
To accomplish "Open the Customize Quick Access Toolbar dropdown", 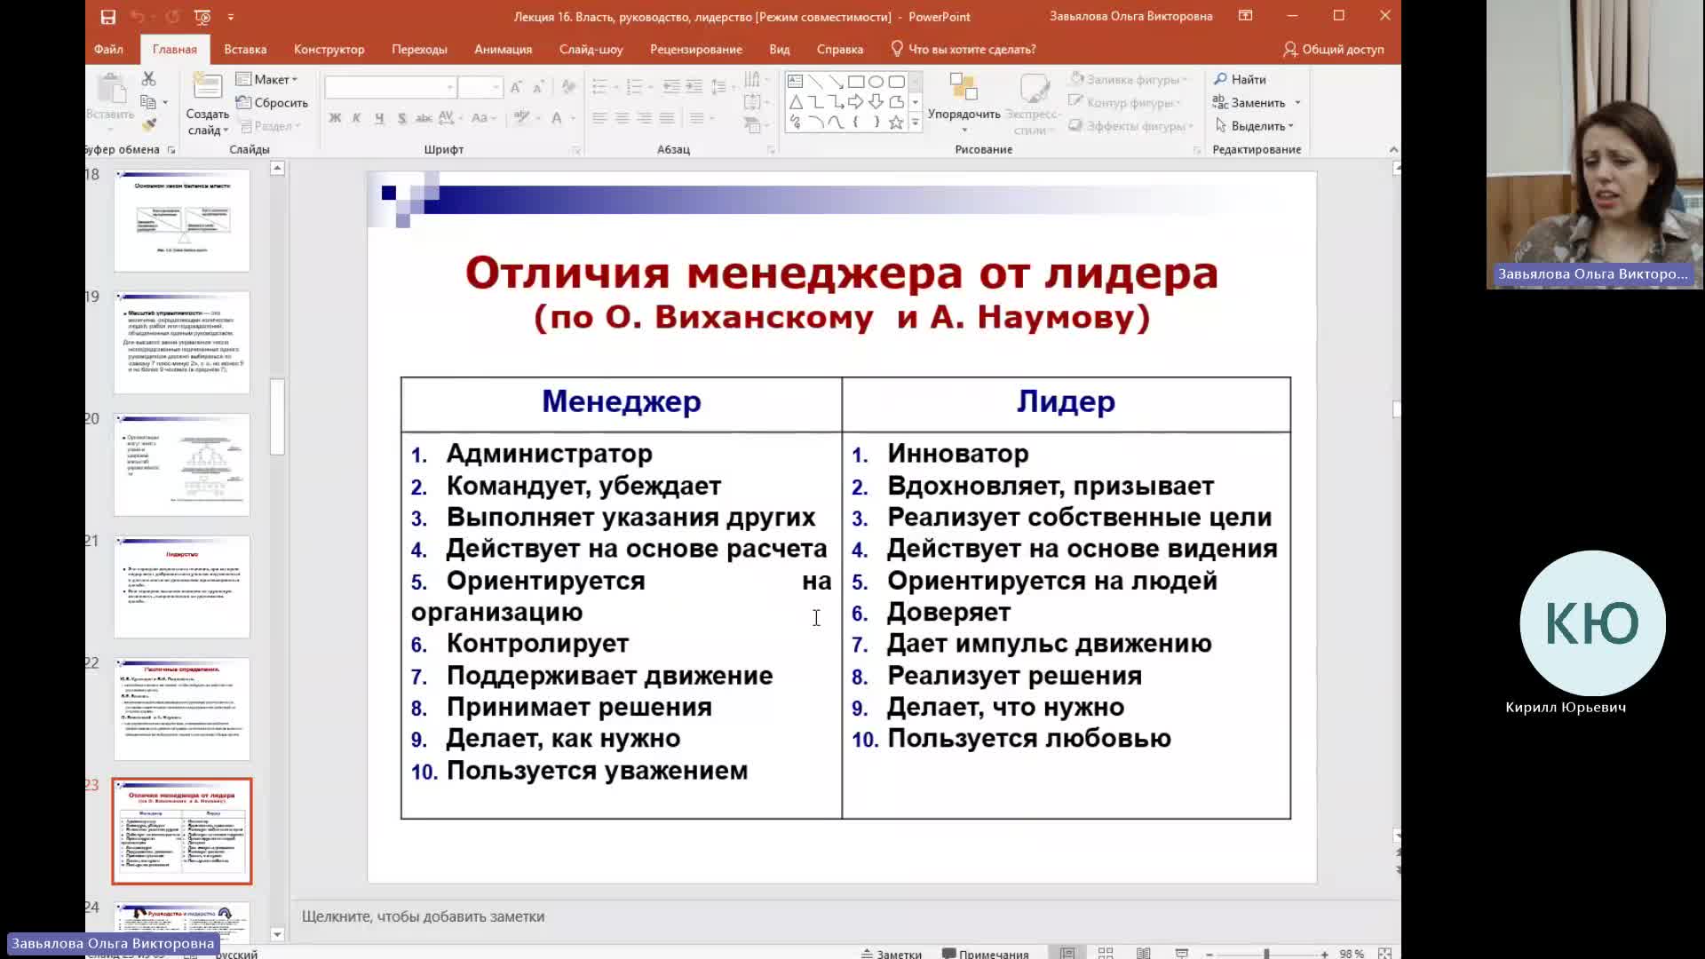I will [231, 16].
